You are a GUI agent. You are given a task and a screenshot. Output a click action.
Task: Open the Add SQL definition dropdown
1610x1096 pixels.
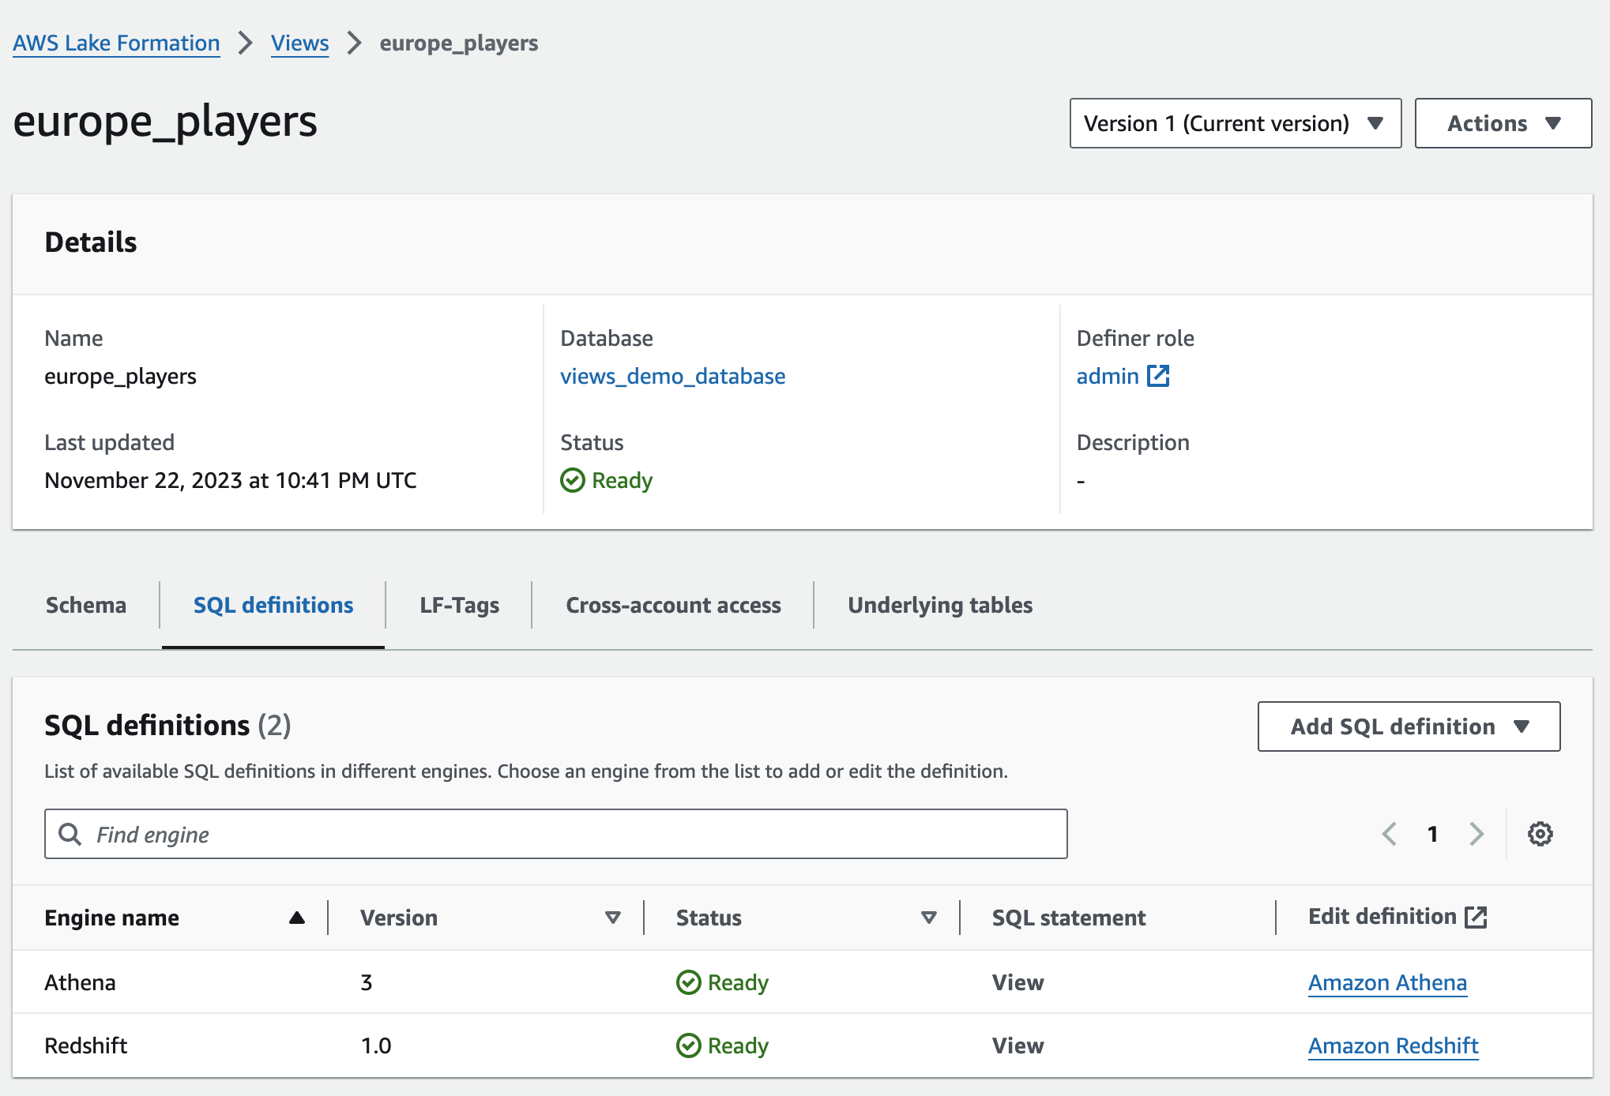click(1409, 726)
